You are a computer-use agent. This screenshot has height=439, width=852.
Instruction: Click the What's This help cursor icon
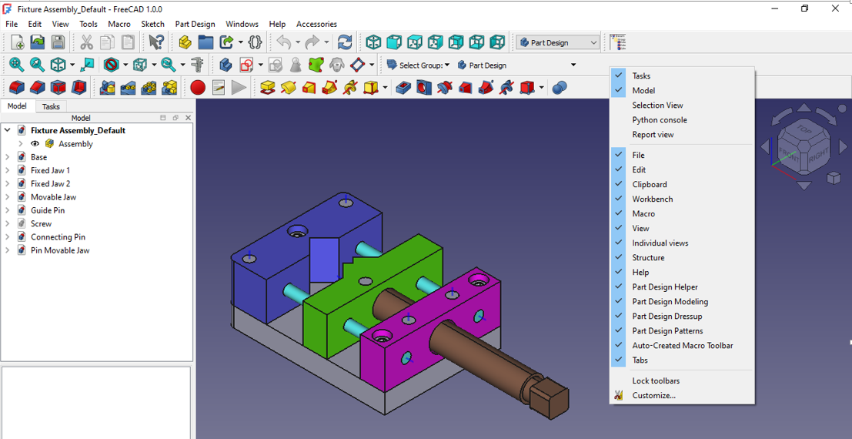coord(156,42)
